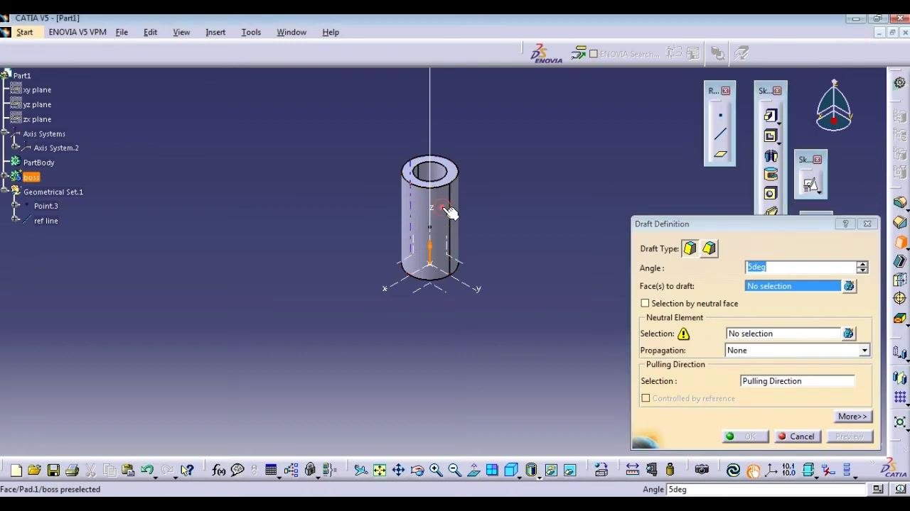Click the What's This help icon
The height and width of the screenshot is (511, 910).
pyautogui.click(x=187, y=470)
